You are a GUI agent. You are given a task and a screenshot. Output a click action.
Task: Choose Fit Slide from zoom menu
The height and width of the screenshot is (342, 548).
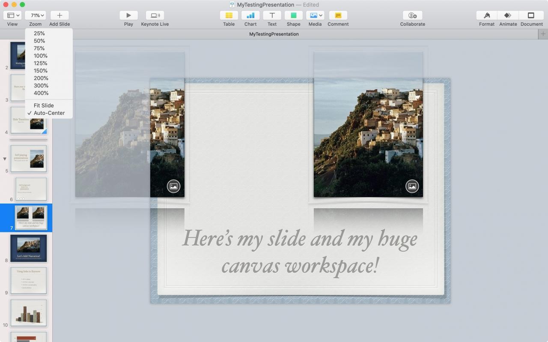44,105
